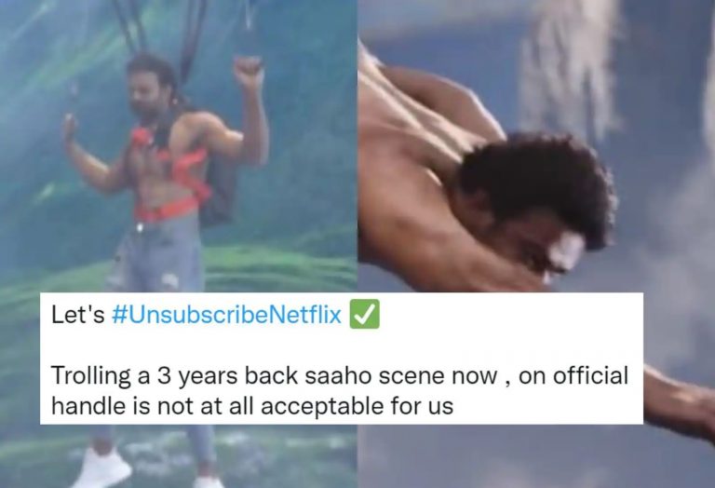
Task: Click the man's raised fist holding strap
Action: (x=249, y=72)
